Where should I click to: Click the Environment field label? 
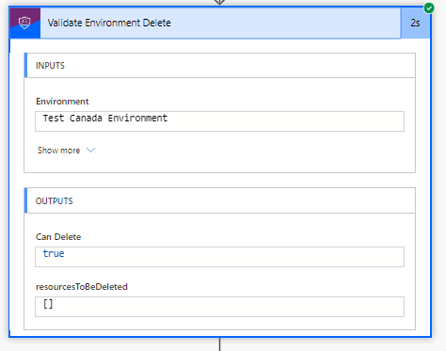pyautogui.click(x=62, y=102)
